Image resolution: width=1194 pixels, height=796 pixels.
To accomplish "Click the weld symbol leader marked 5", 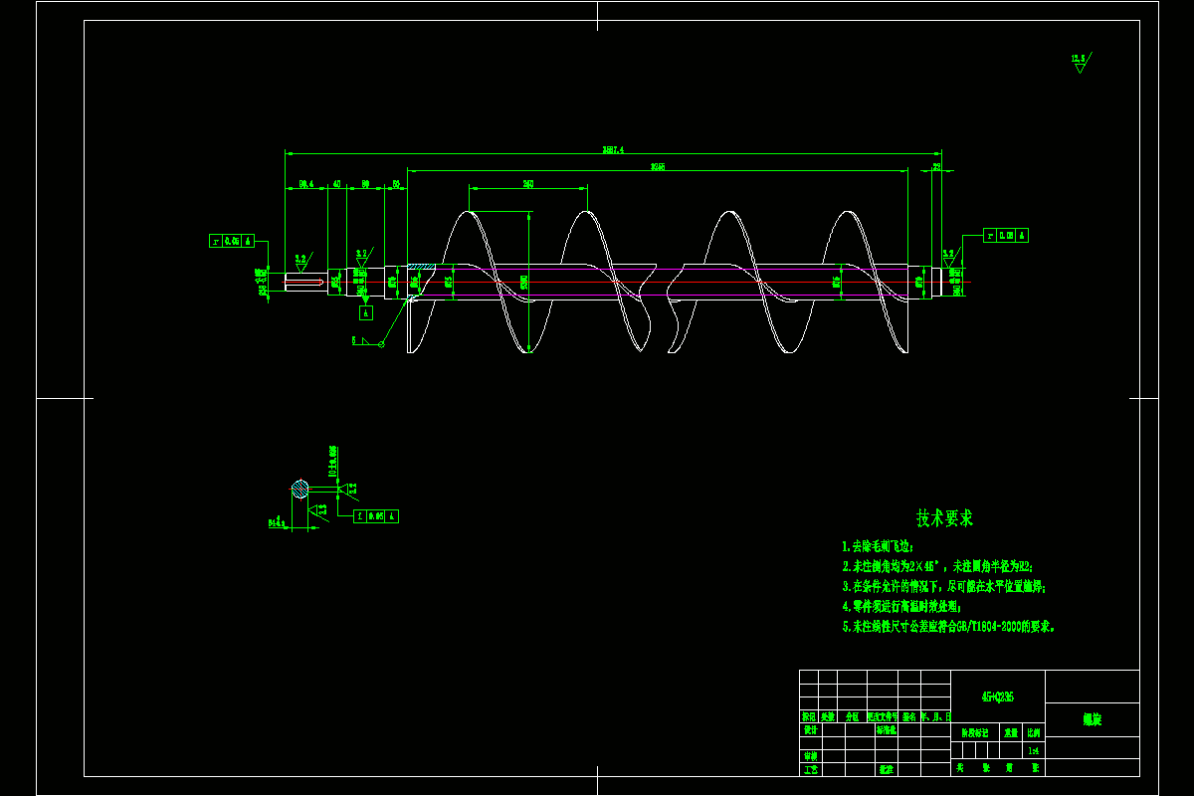I will click(368, 341).
